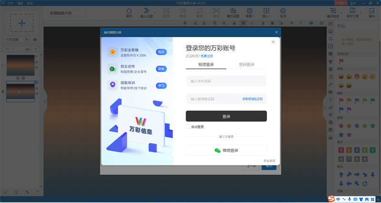Toggle visibility eye on slide 2
381x203 pixels.
37,94
